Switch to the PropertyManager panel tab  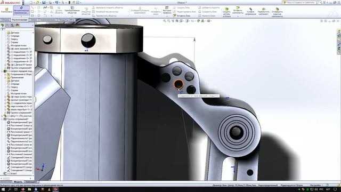(7, 25)
